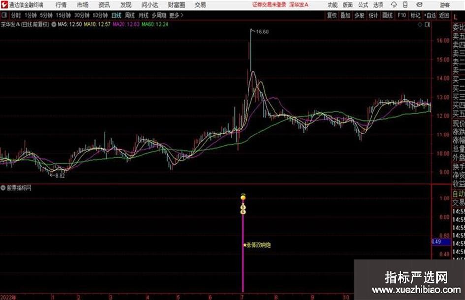Click the 叠加 overlay toolbar button
Image resolution: width=465 pixels, height=300 pixels.
click(x=345, y=15)
